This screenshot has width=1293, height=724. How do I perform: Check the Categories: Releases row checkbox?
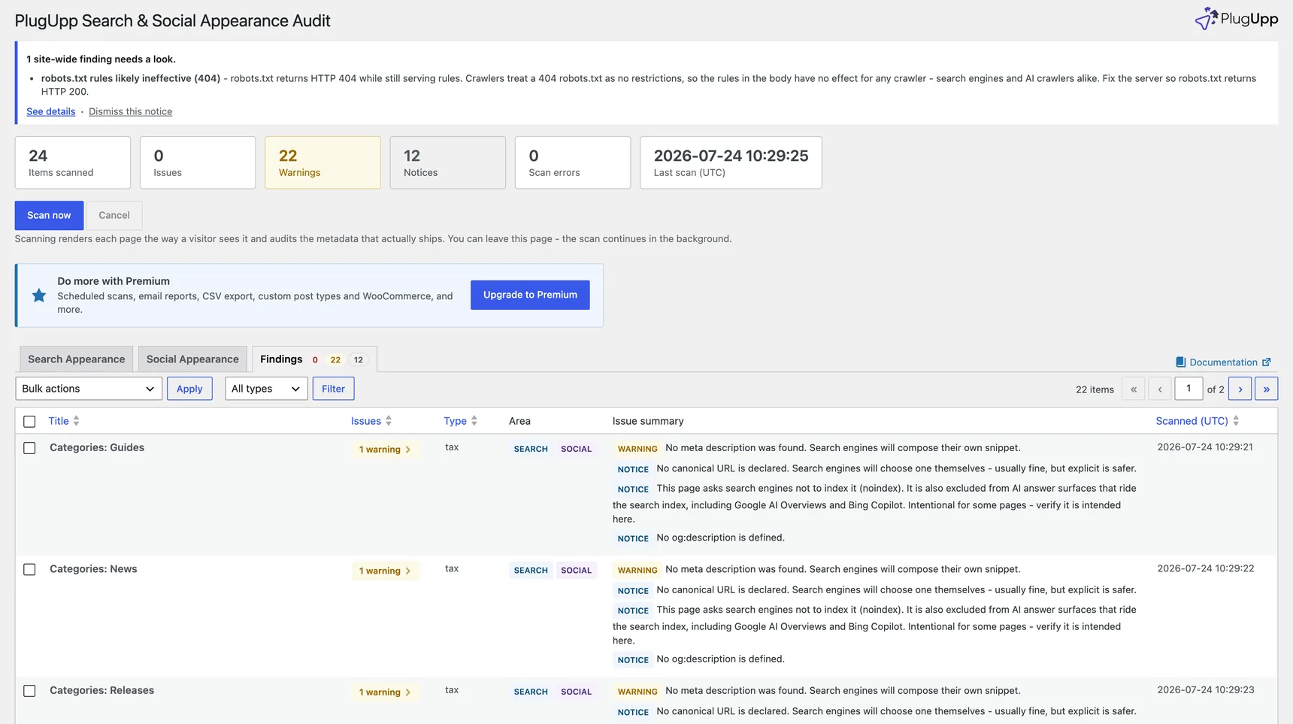coord(29,691)
